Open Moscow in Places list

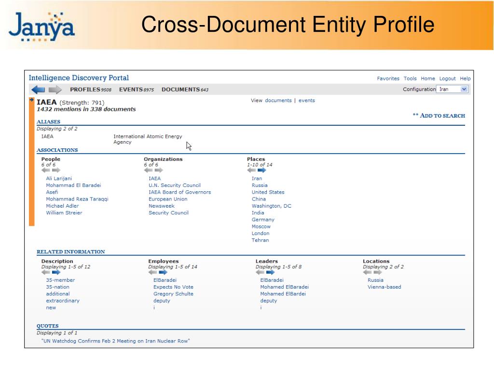coord(261,226)
